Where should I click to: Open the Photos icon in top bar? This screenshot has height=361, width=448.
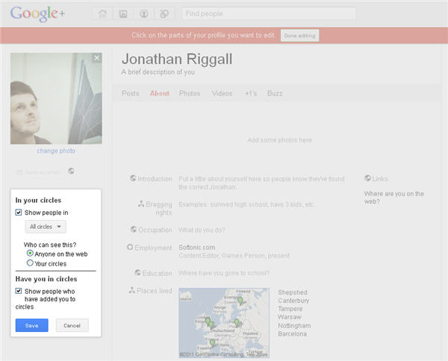[x=122, y=13]
